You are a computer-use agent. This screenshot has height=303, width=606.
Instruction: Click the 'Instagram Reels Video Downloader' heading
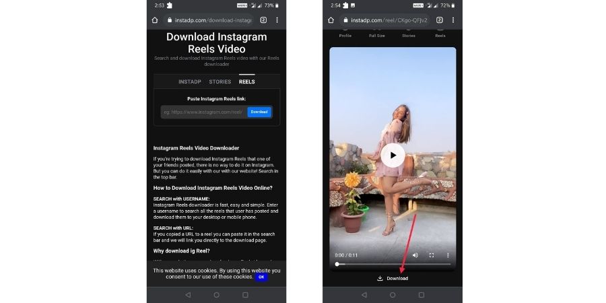click(x=197, y=148)
